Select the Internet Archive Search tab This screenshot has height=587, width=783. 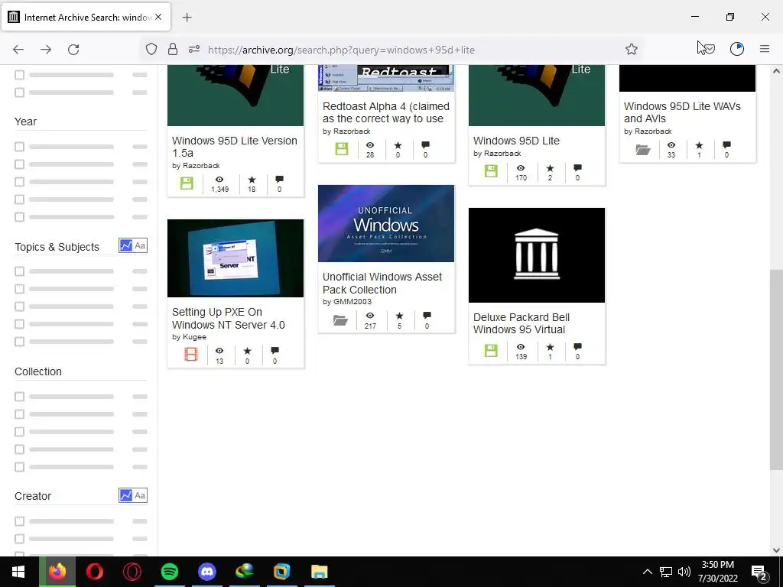coord(86,17)
